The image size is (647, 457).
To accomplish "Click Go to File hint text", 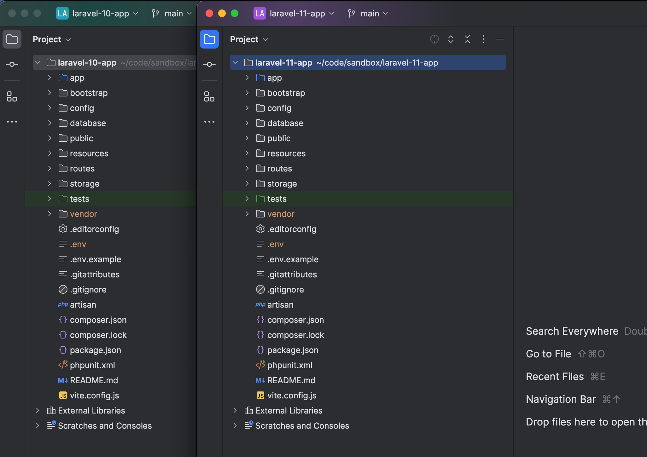I will (548, 354).
